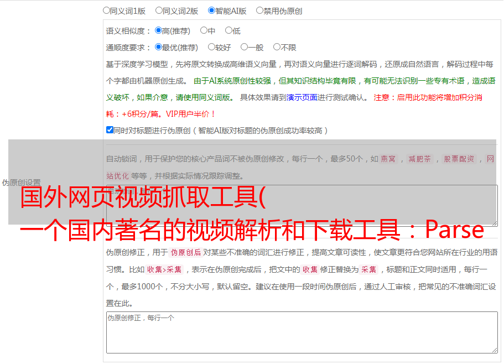Select the 同义词2版 radio option

pos(159,11)
